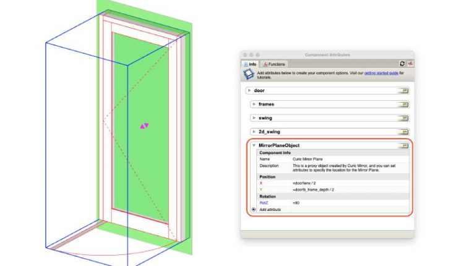Collapse the MirrorPlaneObject section

254,145
